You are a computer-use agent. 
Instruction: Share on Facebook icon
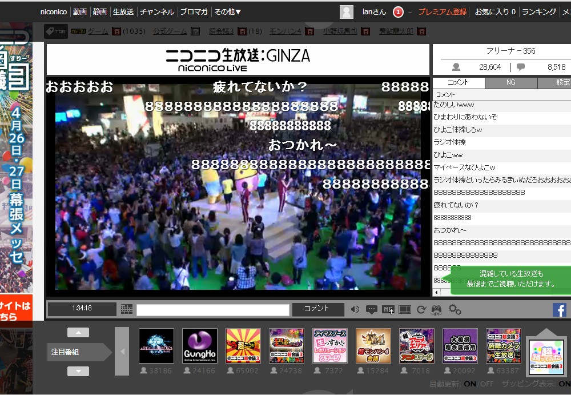click(x=560, y=310)
